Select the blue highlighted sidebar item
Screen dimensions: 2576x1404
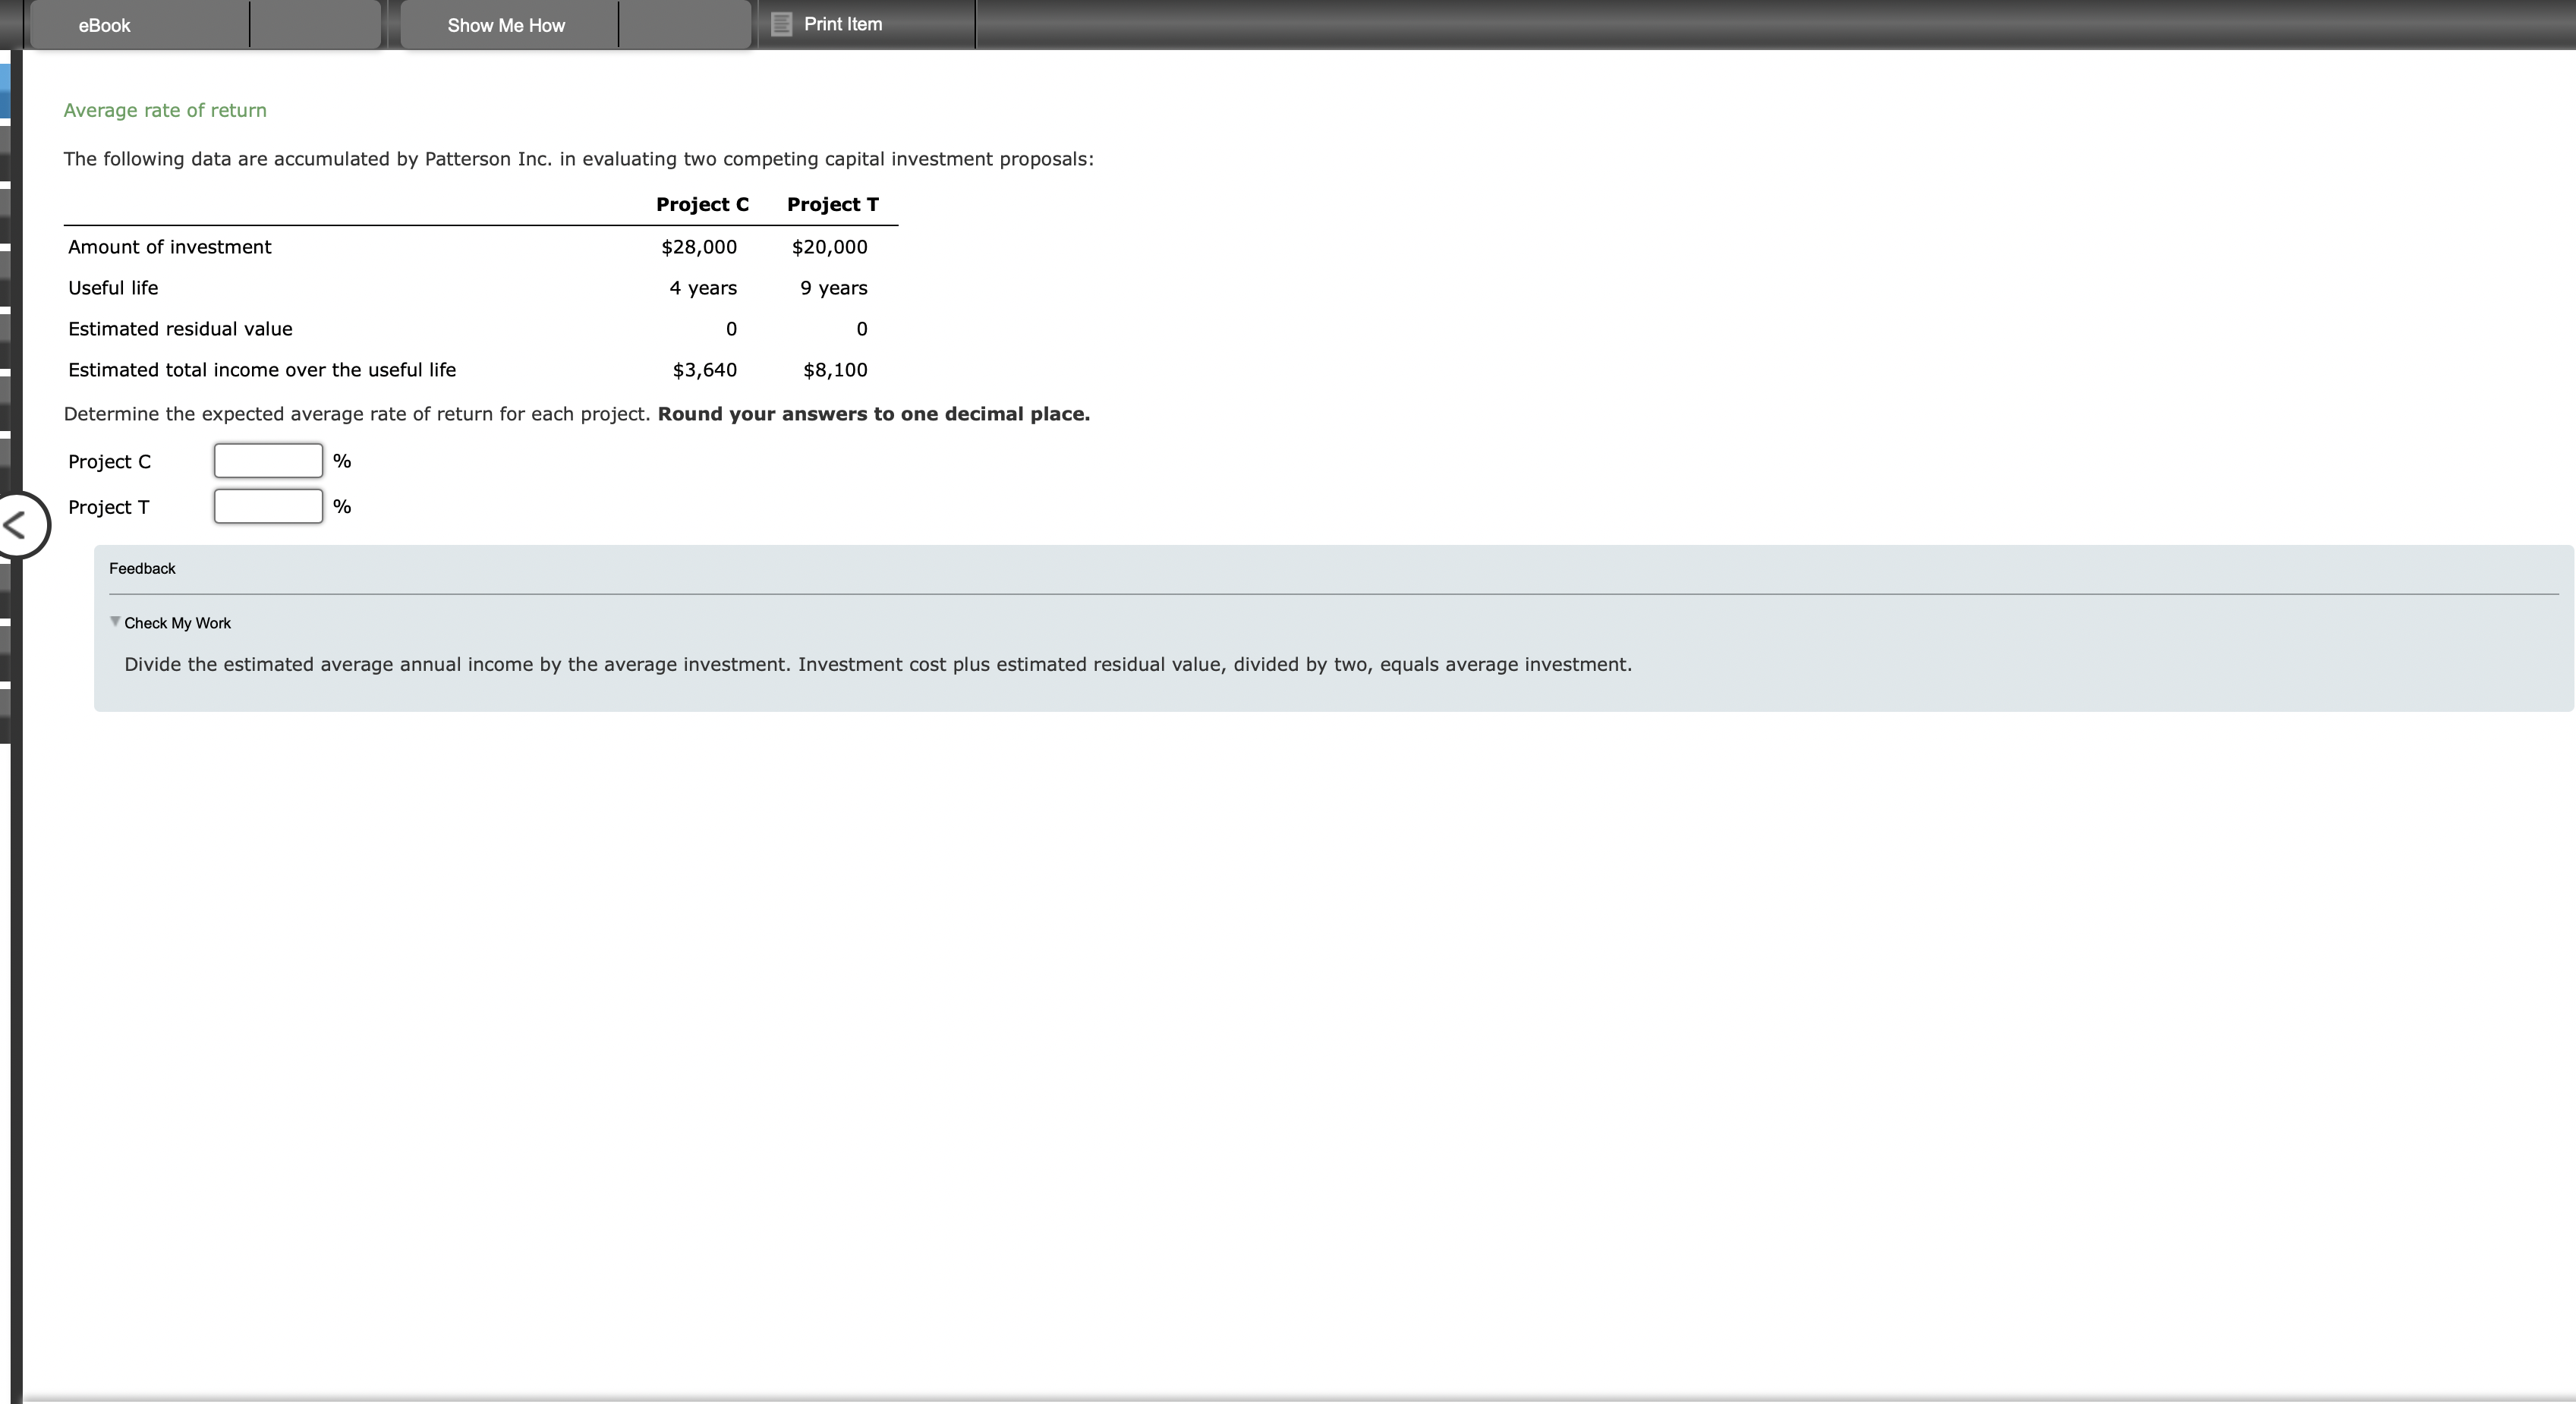(x=5, y=92)
